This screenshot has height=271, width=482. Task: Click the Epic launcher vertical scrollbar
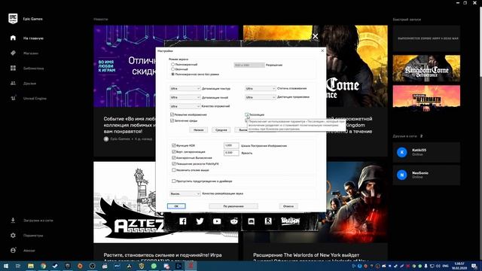480,43
